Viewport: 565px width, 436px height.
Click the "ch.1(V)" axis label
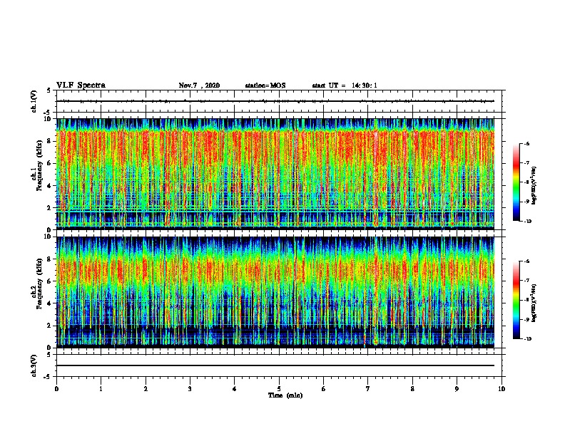tap(34, 101)
